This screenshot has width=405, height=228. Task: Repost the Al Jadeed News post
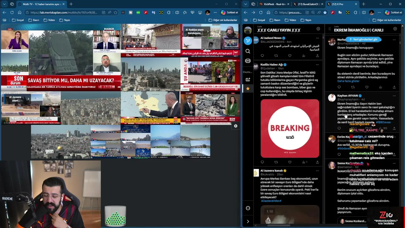276,56
